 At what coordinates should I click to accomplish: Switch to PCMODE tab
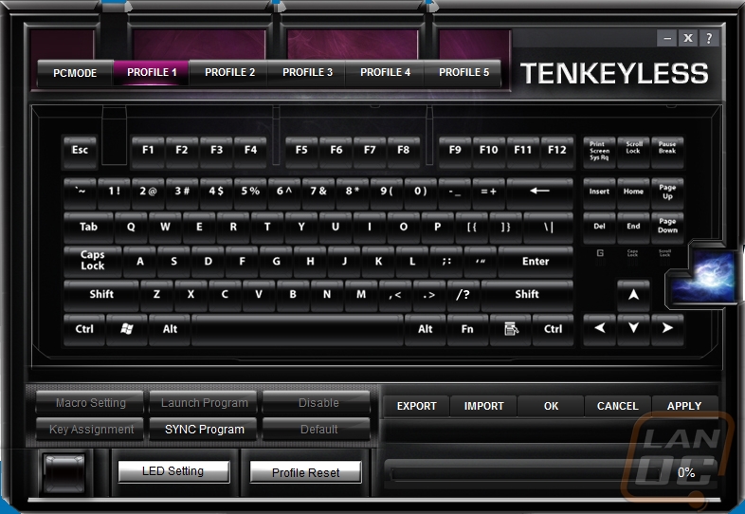tap(75, 73)
